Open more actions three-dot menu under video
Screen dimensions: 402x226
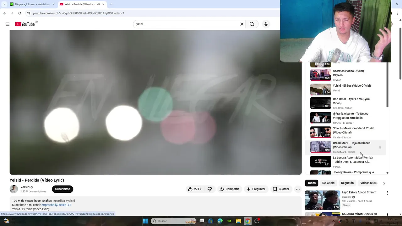(x=298, y=189)
